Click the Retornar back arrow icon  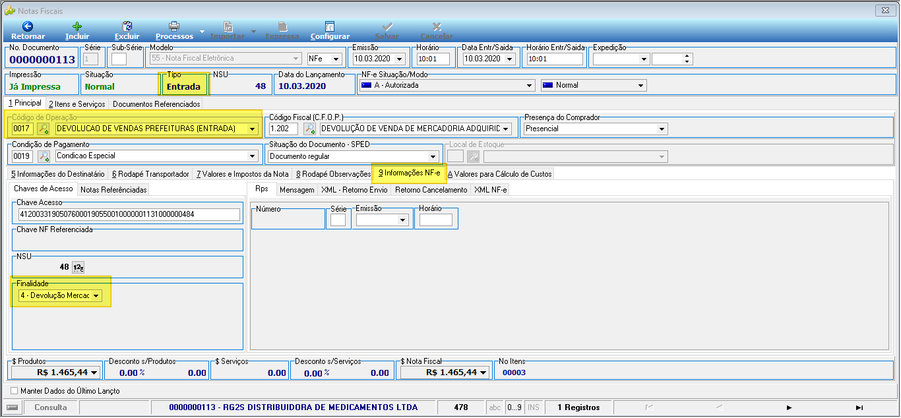pyautogui.click(x=28, y=26)
